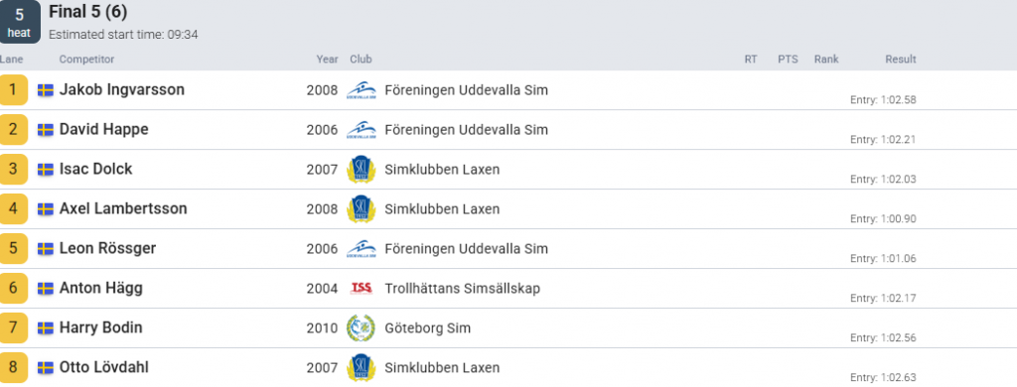Click the Swedish flag beside David Happe
The width and height of the screenshot is (1017, 387).
[46, 130]
